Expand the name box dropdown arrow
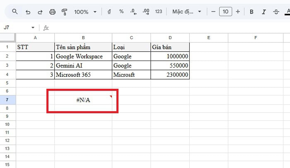The height and width of the screenshot is (168, 290). click(33, 28)
